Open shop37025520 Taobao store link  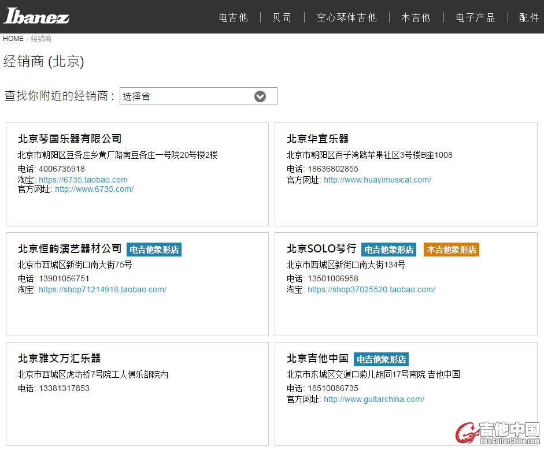(371, 289)
